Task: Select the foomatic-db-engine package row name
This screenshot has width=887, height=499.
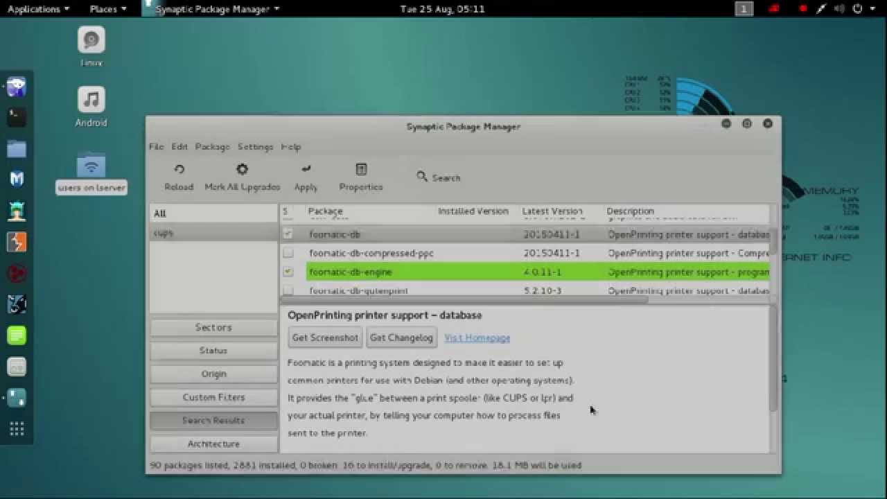Action: [x=351, y=272]
